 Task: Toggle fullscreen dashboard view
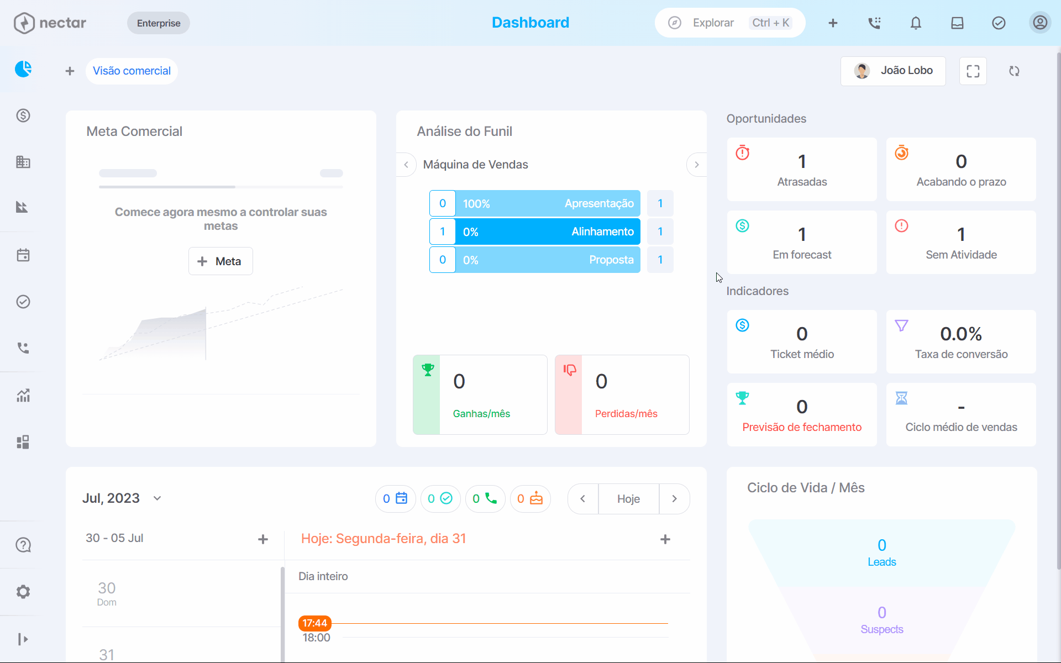pos(973,71)
